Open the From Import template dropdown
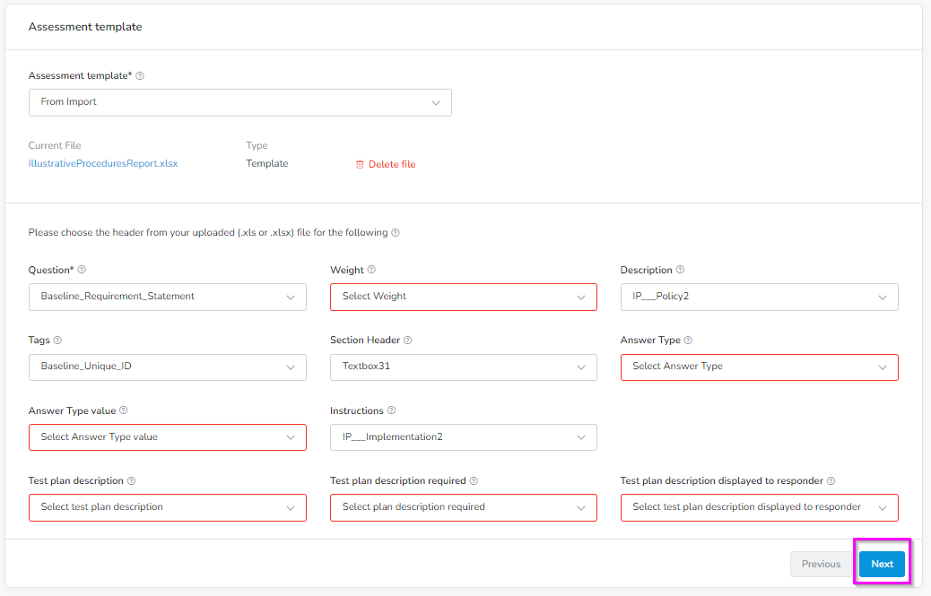 (x=239, y=102)
